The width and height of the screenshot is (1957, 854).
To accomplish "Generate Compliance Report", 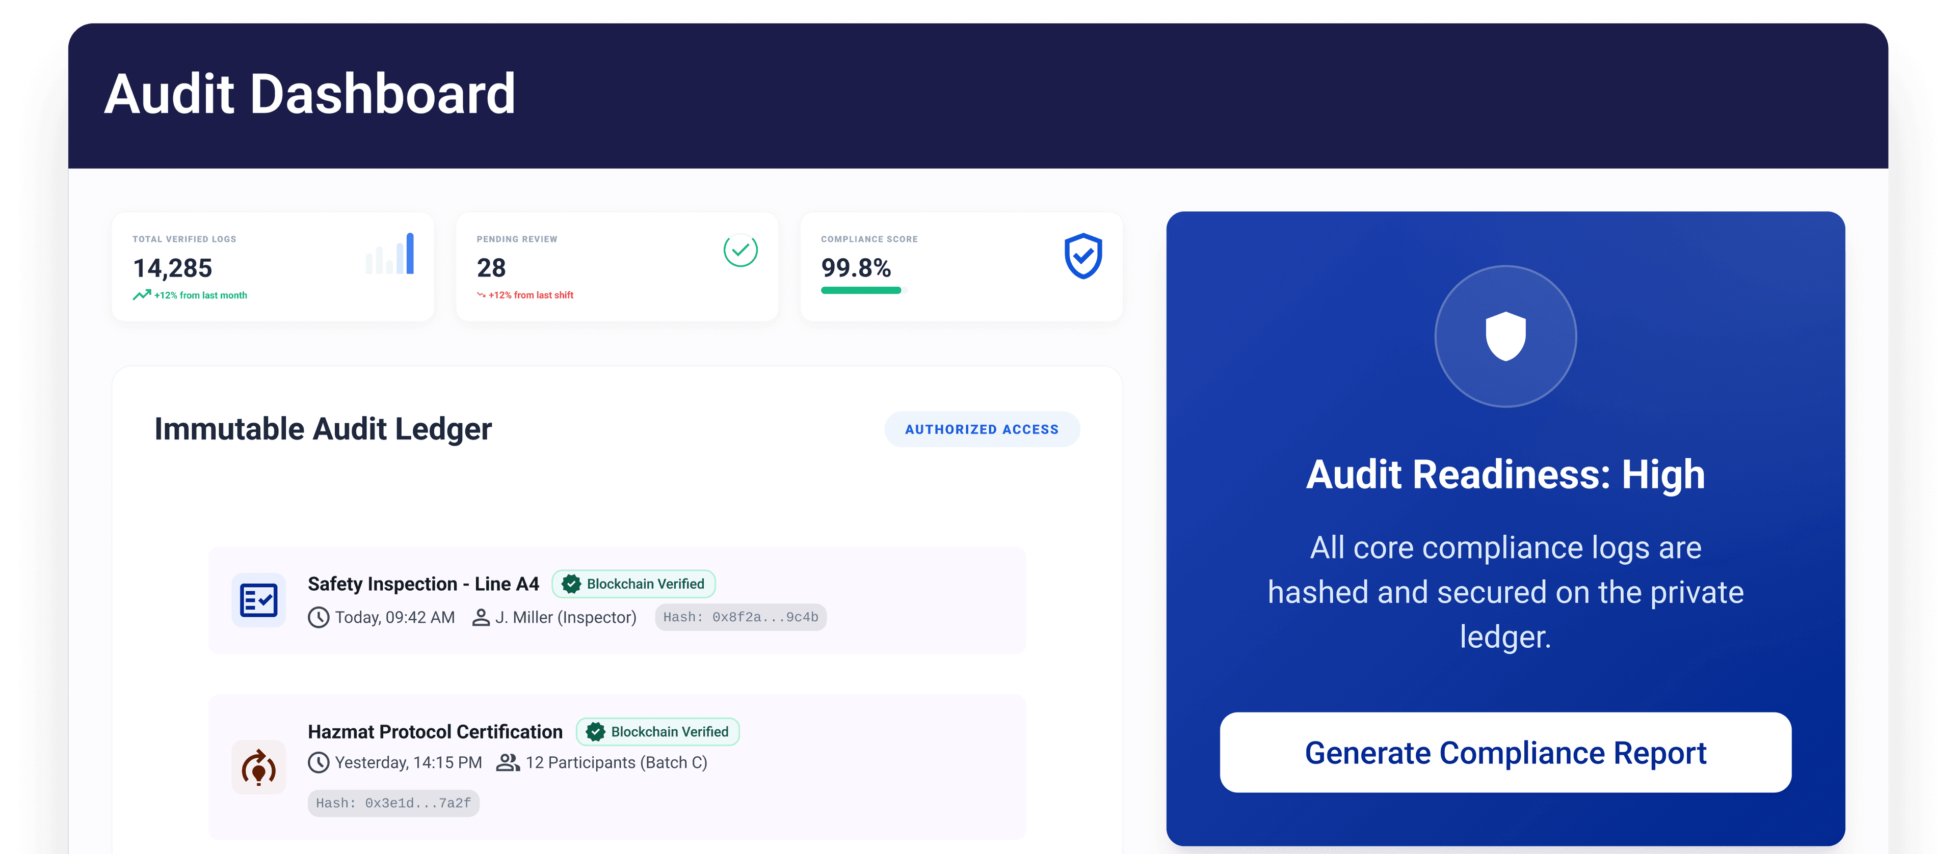I will [1505, 752].
